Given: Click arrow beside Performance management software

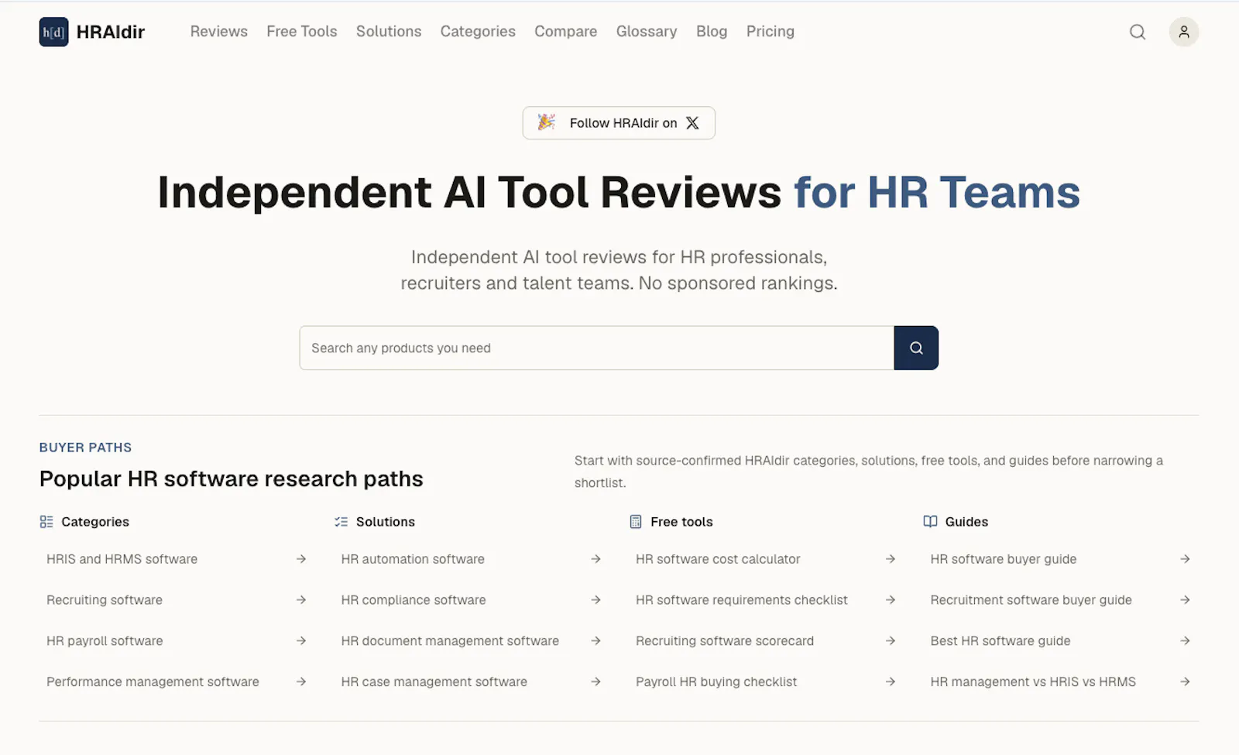Looking at the screenshot, I should pyautogui.click(x=301, y=682).
